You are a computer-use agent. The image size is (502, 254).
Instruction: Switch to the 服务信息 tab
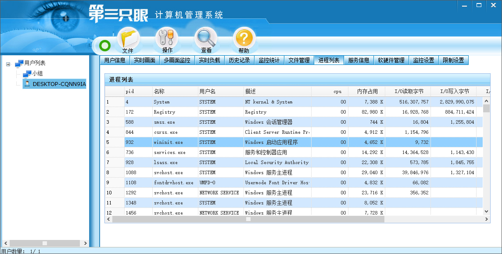tap(359, 60)
